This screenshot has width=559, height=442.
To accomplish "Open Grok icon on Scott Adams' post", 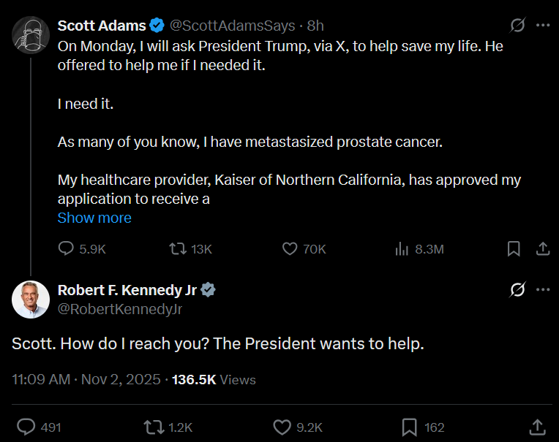I will (517, 26).
